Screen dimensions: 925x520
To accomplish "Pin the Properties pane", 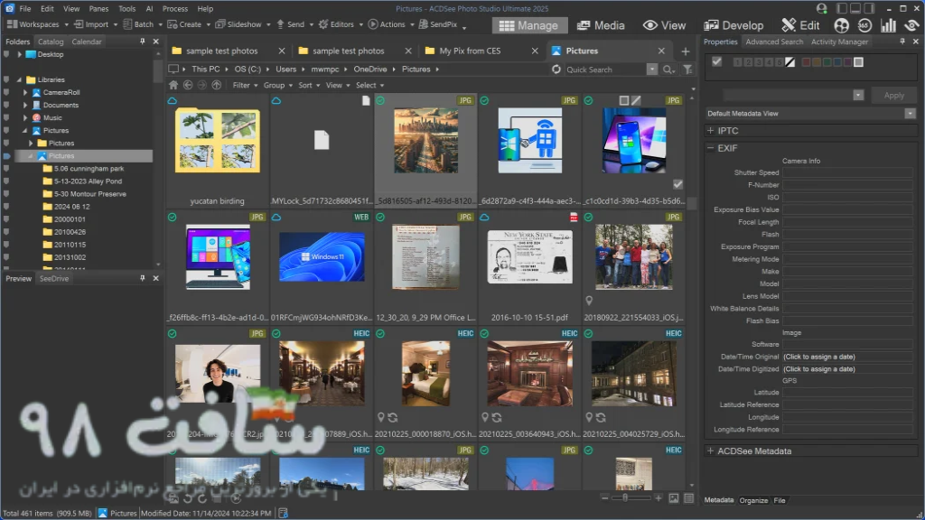I will coord(902,42).
